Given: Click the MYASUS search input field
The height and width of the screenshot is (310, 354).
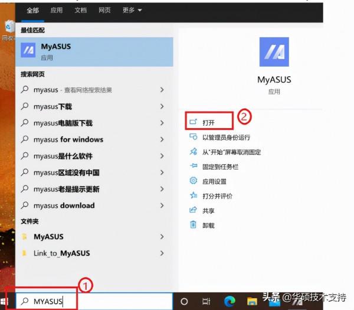Looking at the screenshot, I should tap(94, 301).
